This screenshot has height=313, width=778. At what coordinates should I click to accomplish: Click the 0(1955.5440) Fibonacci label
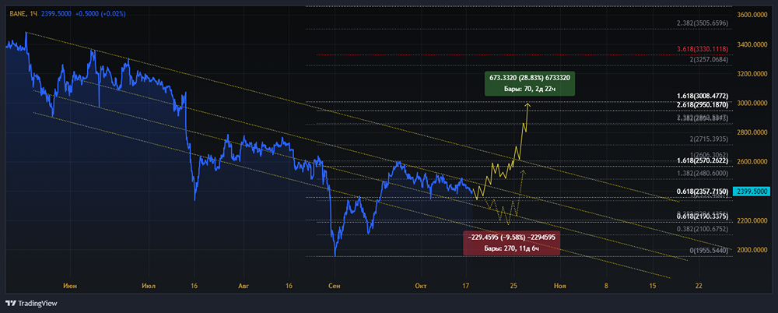coord(709,251)
